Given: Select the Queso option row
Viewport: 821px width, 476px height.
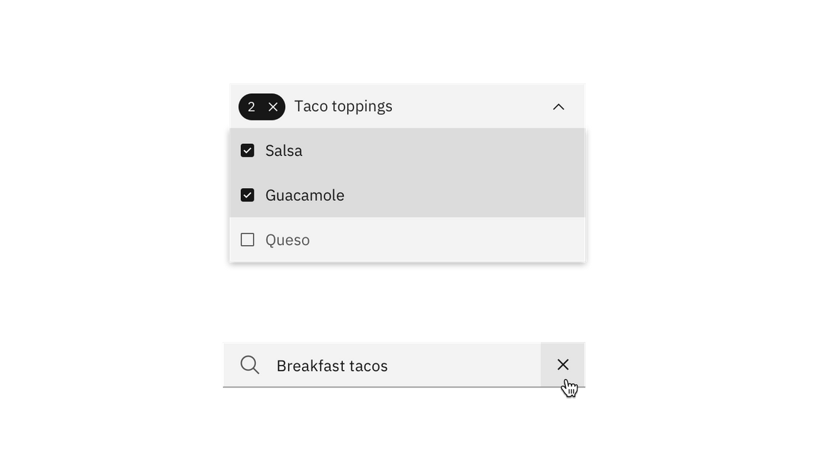Looking at the screenshot, I should coord(356,239).
